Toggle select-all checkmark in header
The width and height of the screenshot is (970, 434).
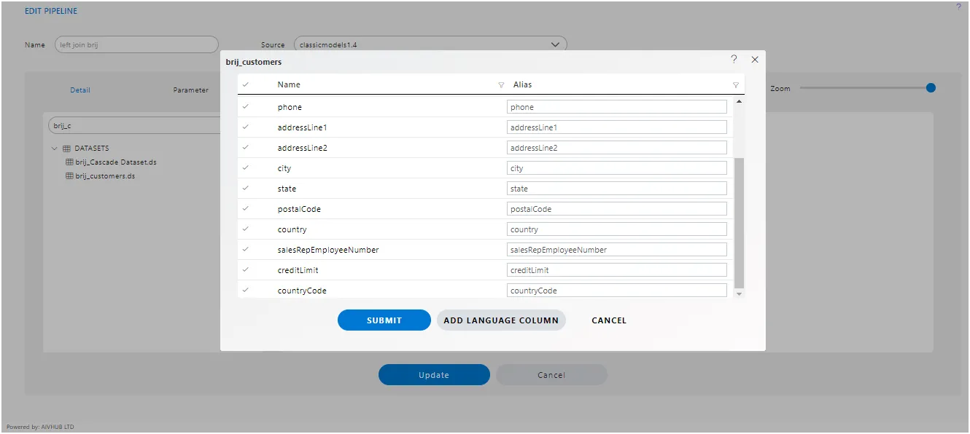tap(246, 84)
